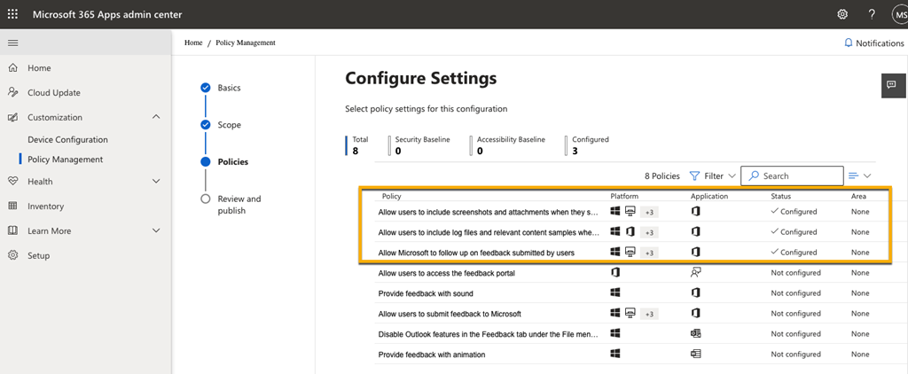Click the list view options icon
Image resolution: width=908 pixels, height=374 pixels.
pyautogui.click(x=854, y=175)
